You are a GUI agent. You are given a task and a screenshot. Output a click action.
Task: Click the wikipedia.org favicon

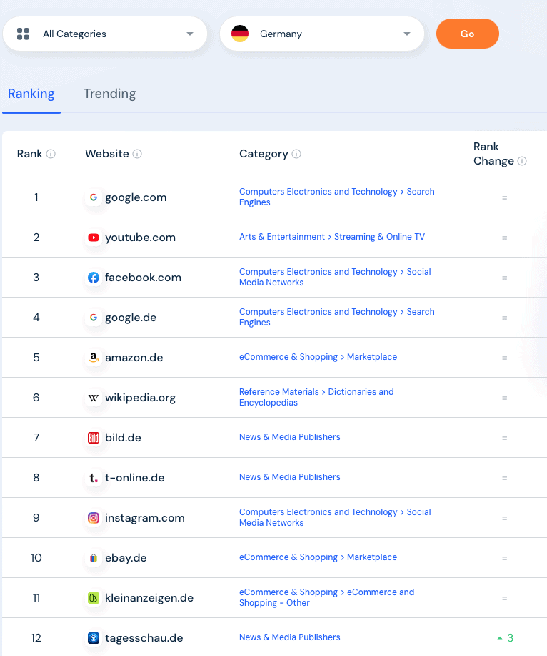pos(94,398)
